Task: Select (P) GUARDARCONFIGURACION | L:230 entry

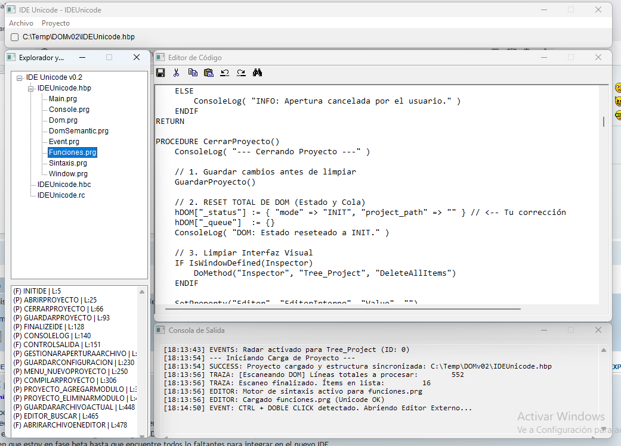Action: [73, 363]
